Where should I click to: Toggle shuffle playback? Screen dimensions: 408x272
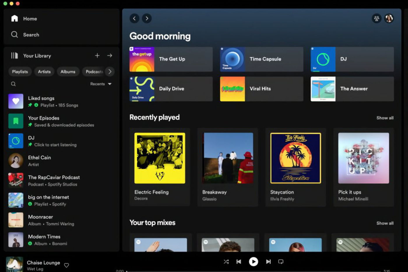226,262
